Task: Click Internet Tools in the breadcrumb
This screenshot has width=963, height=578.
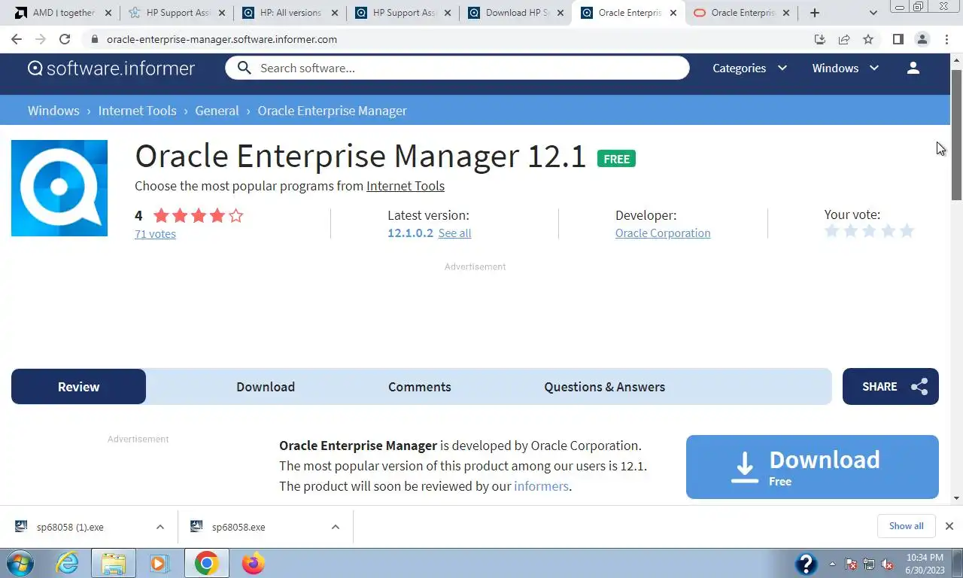Action: point(137,111)
